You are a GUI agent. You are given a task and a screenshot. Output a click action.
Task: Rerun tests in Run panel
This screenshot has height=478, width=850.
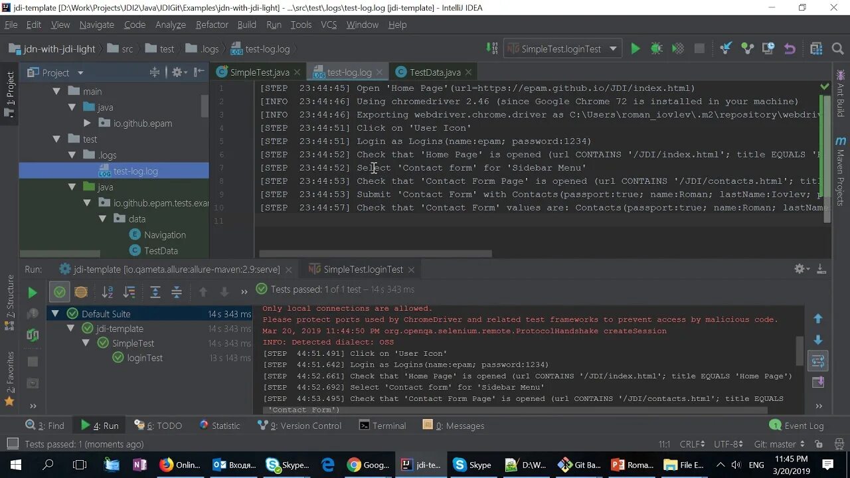[x=32, y=292]
